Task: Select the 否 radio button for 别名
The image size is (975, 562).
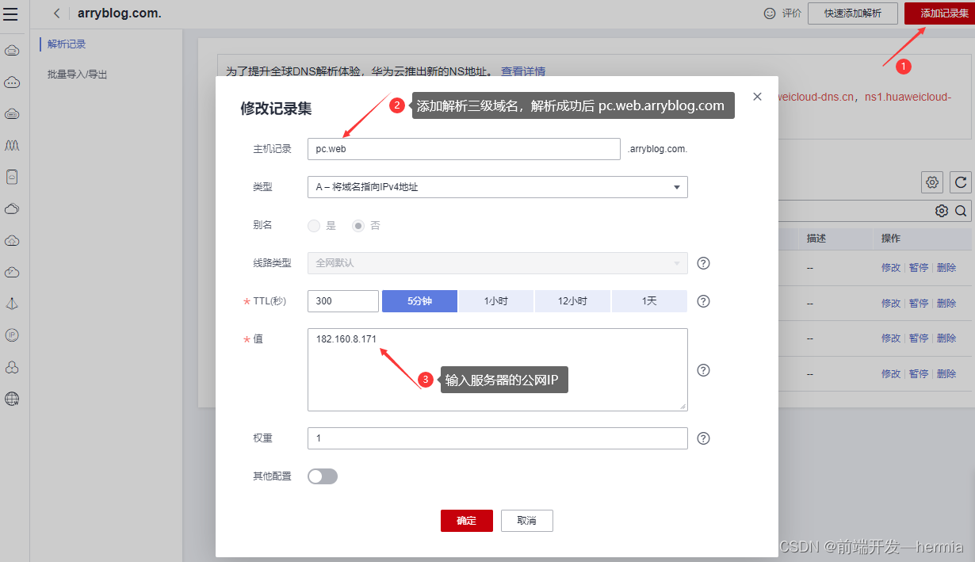Action: click(357, 225)
